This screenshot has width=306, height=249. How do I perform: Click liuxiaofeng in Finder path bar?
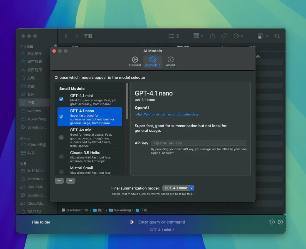pos(120,210)
